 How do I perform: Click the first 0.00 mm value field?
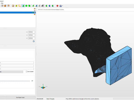click(32, 32)
